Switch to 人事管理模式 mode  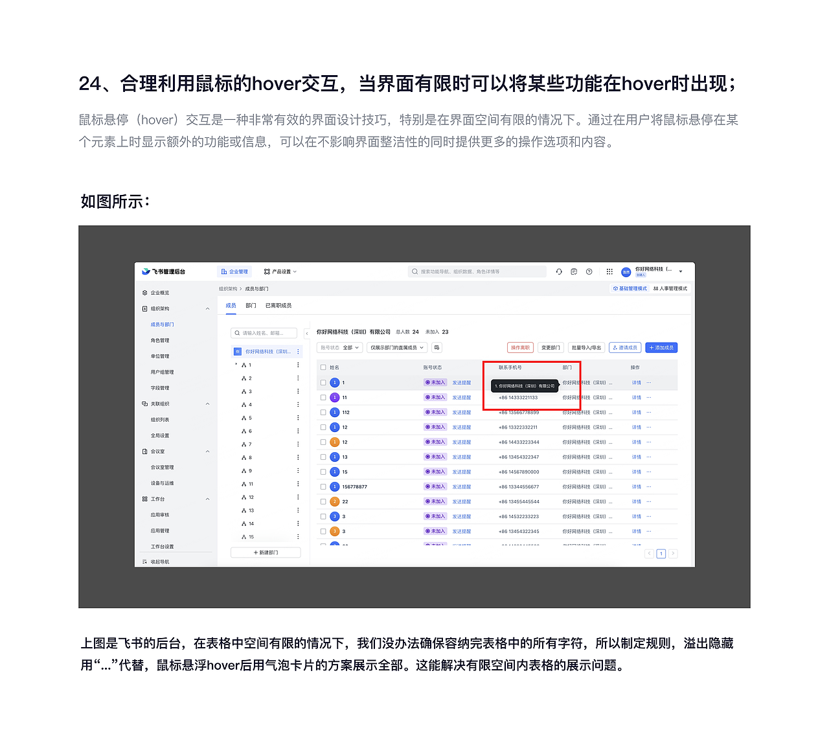[670, 289]
